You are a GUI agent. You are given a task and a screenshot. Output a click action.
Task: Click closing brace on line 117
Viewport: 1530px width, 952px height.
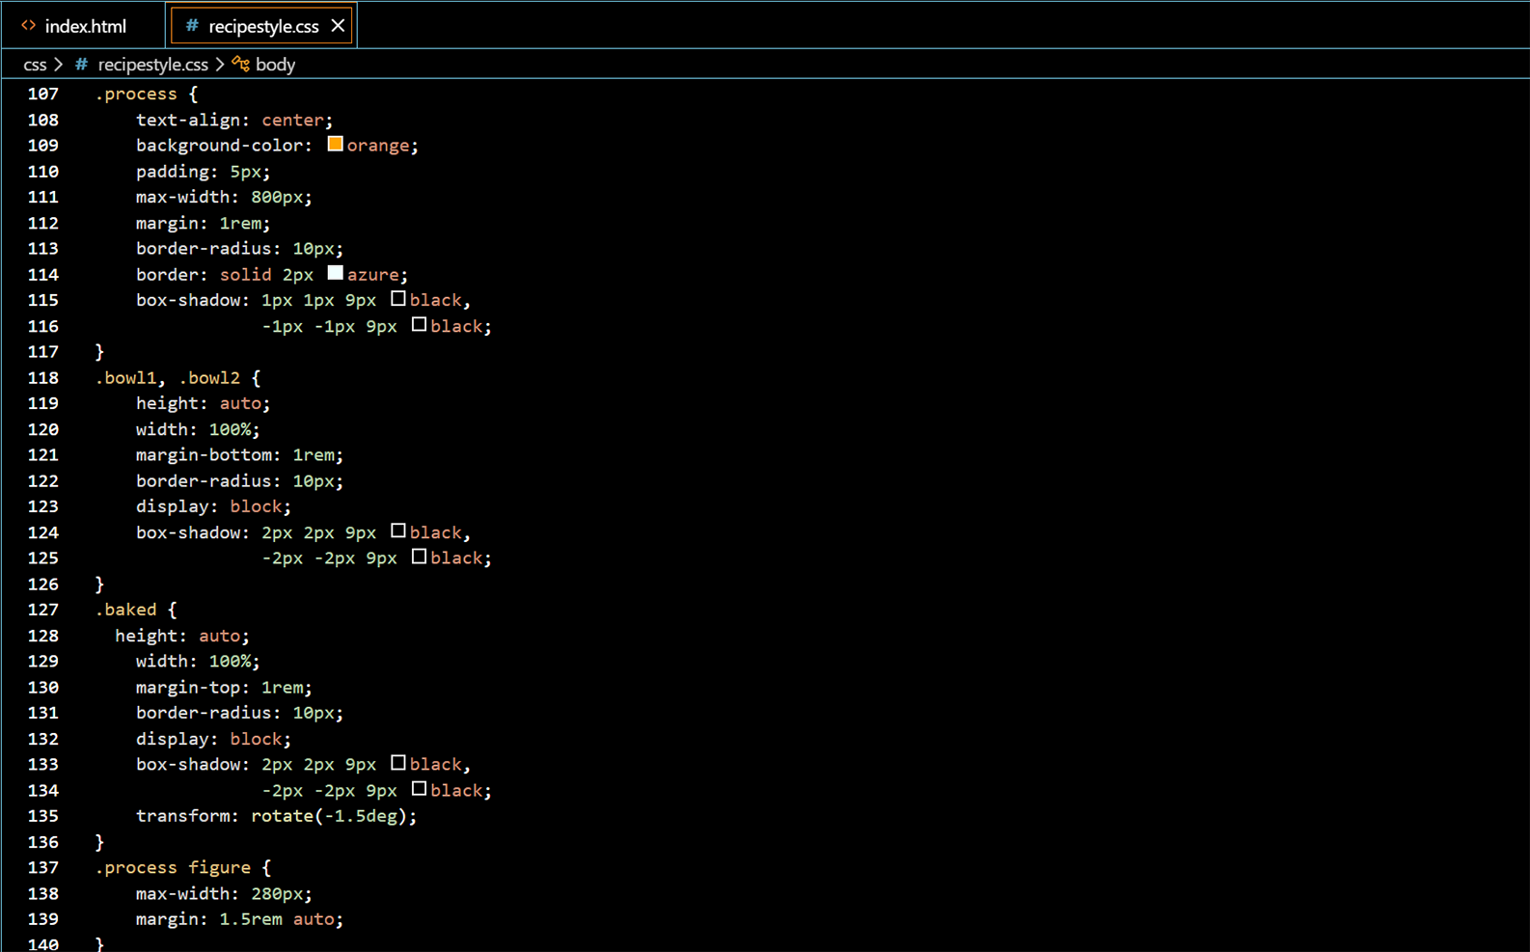coord(99,352)
